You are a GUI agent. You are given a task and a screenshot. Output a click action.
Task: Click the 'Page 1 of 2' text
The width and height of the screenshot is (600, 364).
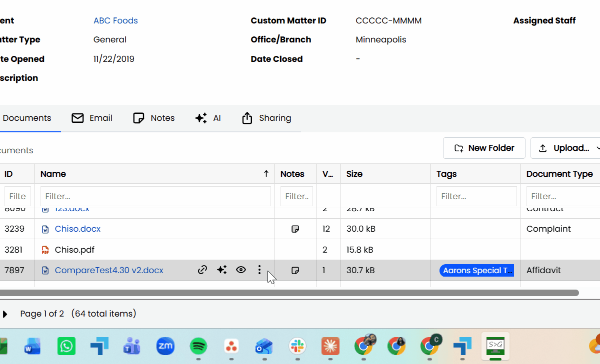[42, 314]
